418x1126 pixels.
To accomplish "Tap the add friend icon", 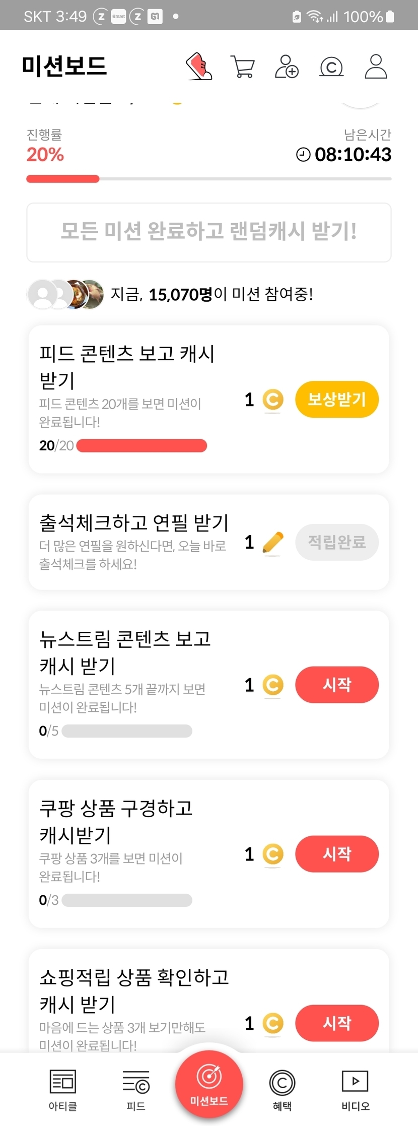I will [x=287, y=67].
